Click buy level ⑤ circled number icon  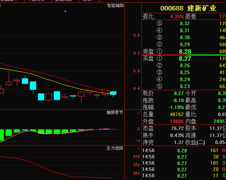[159, 86]
